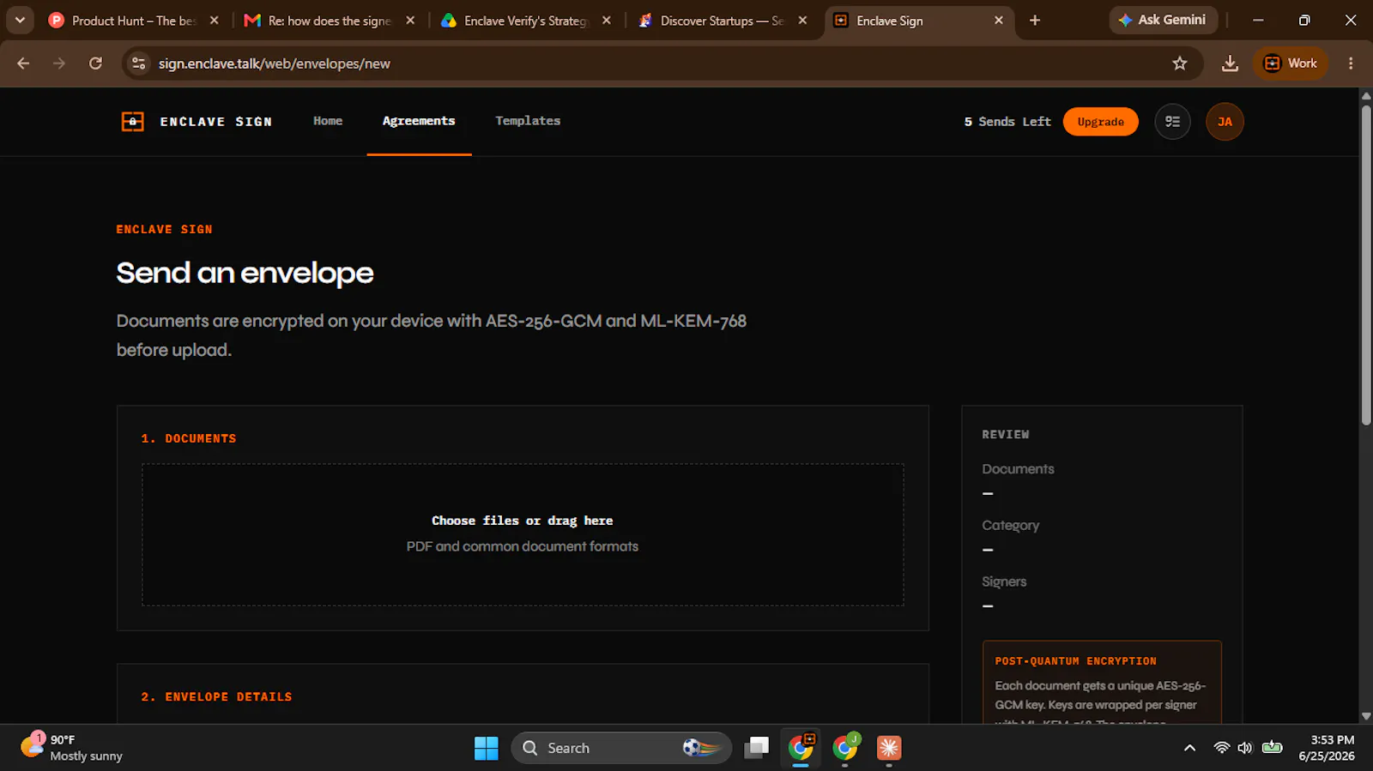Screen dimensions: 1373x771
Task: Open the Task View taskbar icon
Action: [756, 748]
